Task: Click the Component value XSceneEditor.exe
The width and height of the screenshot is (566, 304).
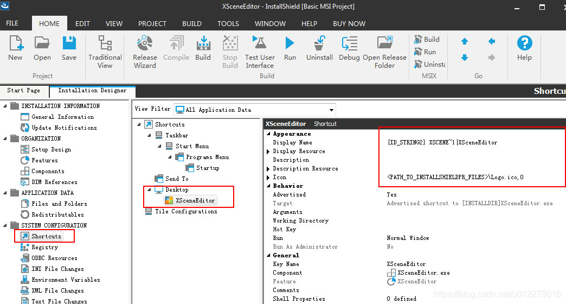Action: pyautogui.click(x=423, y=273)
